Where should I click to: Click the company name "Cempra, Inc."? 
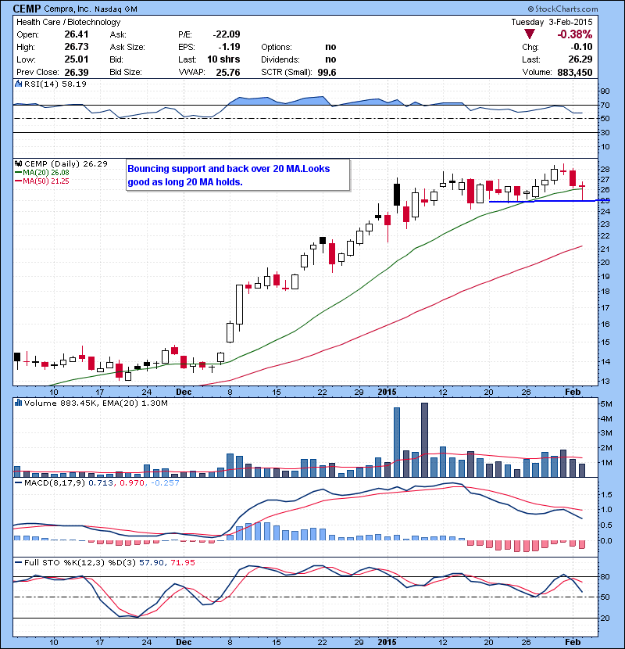[x=67, y=9]
